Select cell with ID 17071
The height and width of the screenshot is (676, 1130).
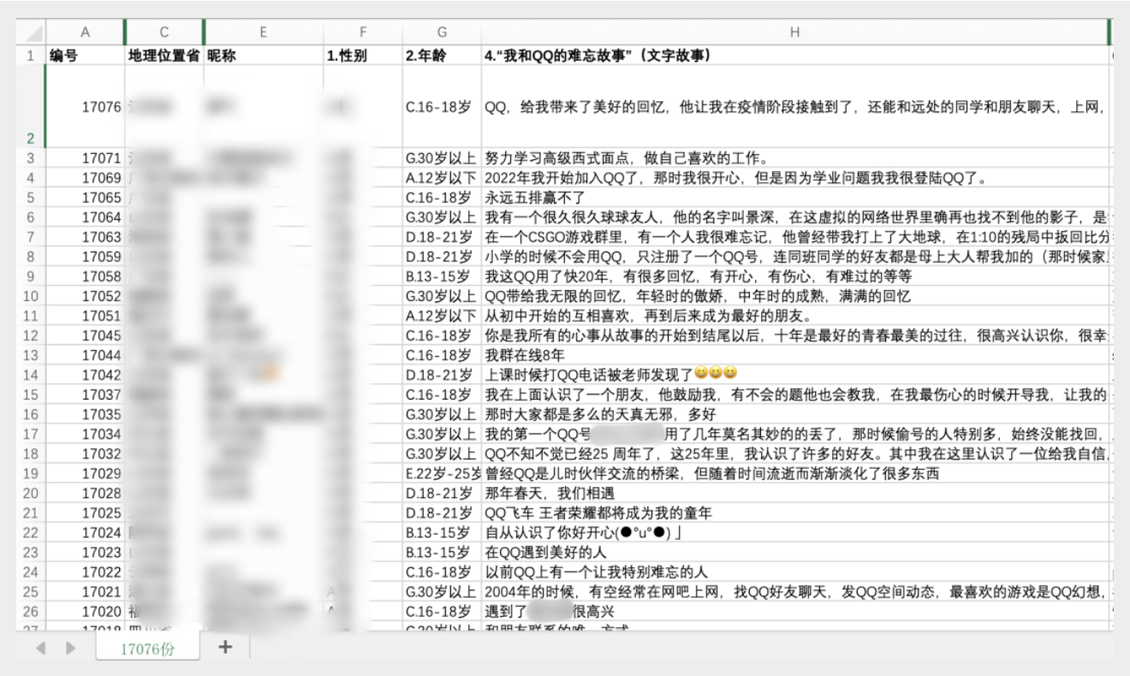tap(85, 158)
